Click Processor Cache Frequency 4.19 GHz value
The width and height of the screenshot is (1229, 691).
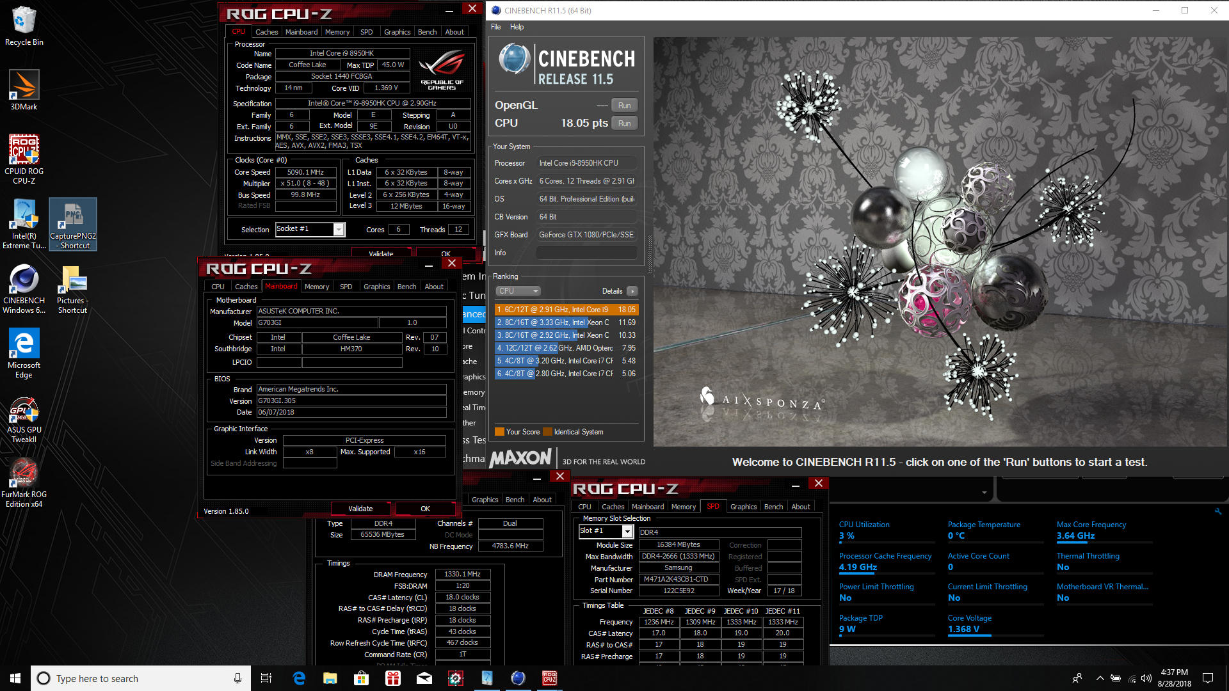pos(858,568)
